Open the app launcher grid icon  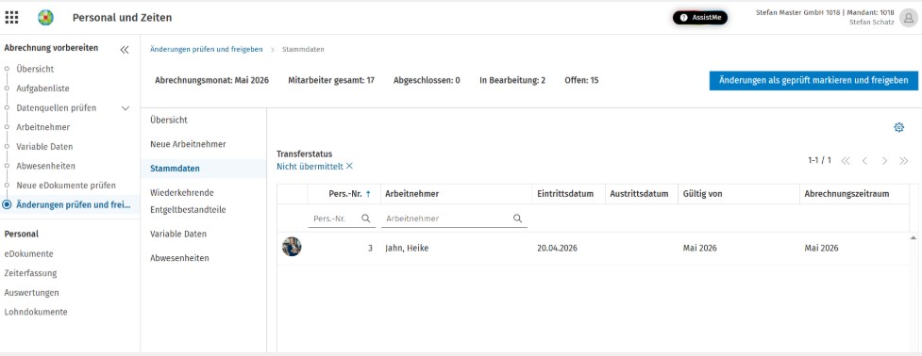click(11, 18)
